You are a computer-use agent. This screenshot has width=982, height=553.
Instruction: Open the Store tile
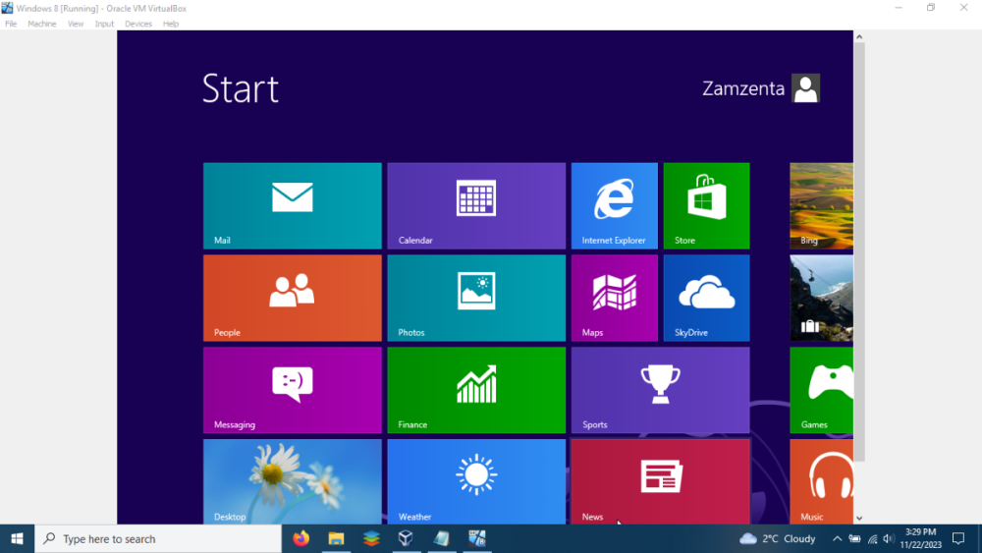pos(706,206)
